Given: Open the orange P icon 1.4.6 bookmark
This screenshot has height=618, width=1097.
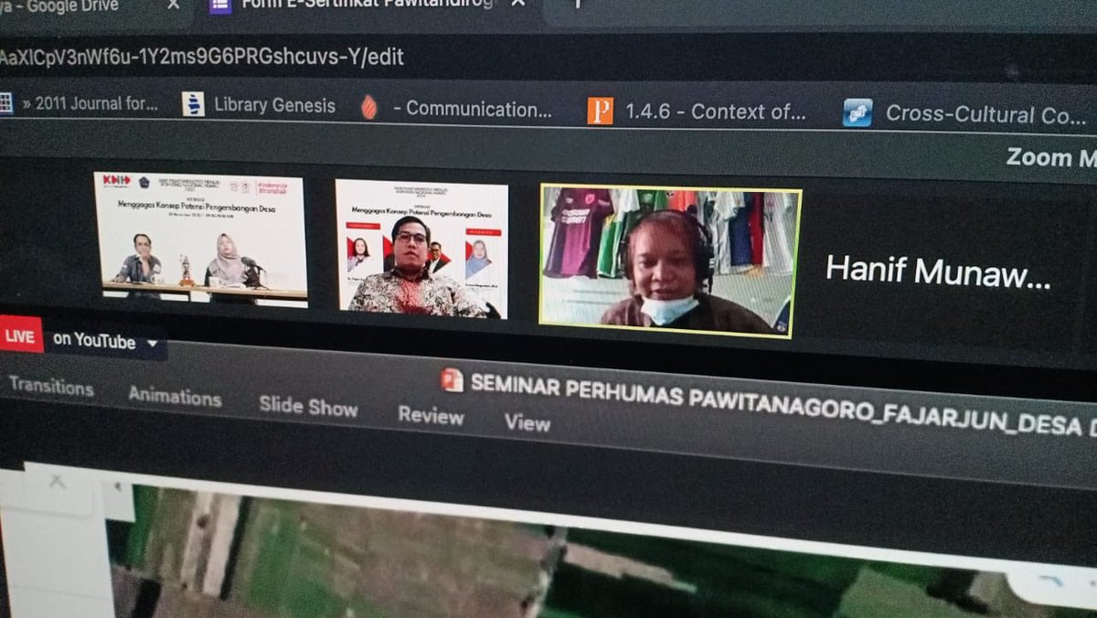Looking at the screenshot, I should 600,112.
